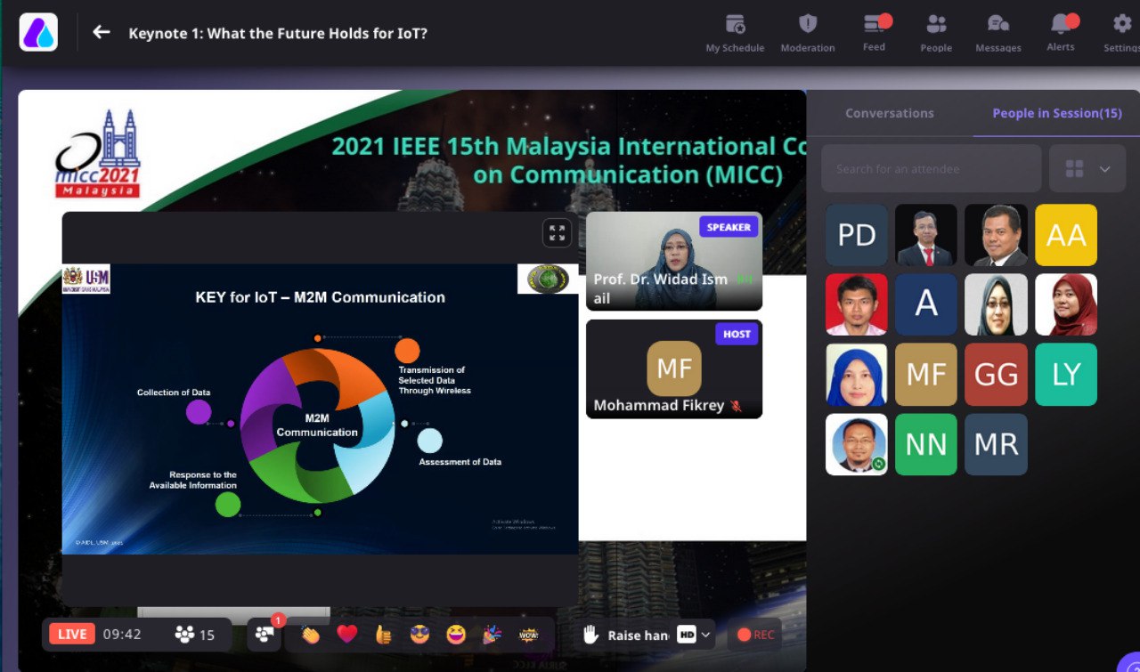The image size is (1140, 672).
Task: Select attendee GG red avatar
Action: 996,375
